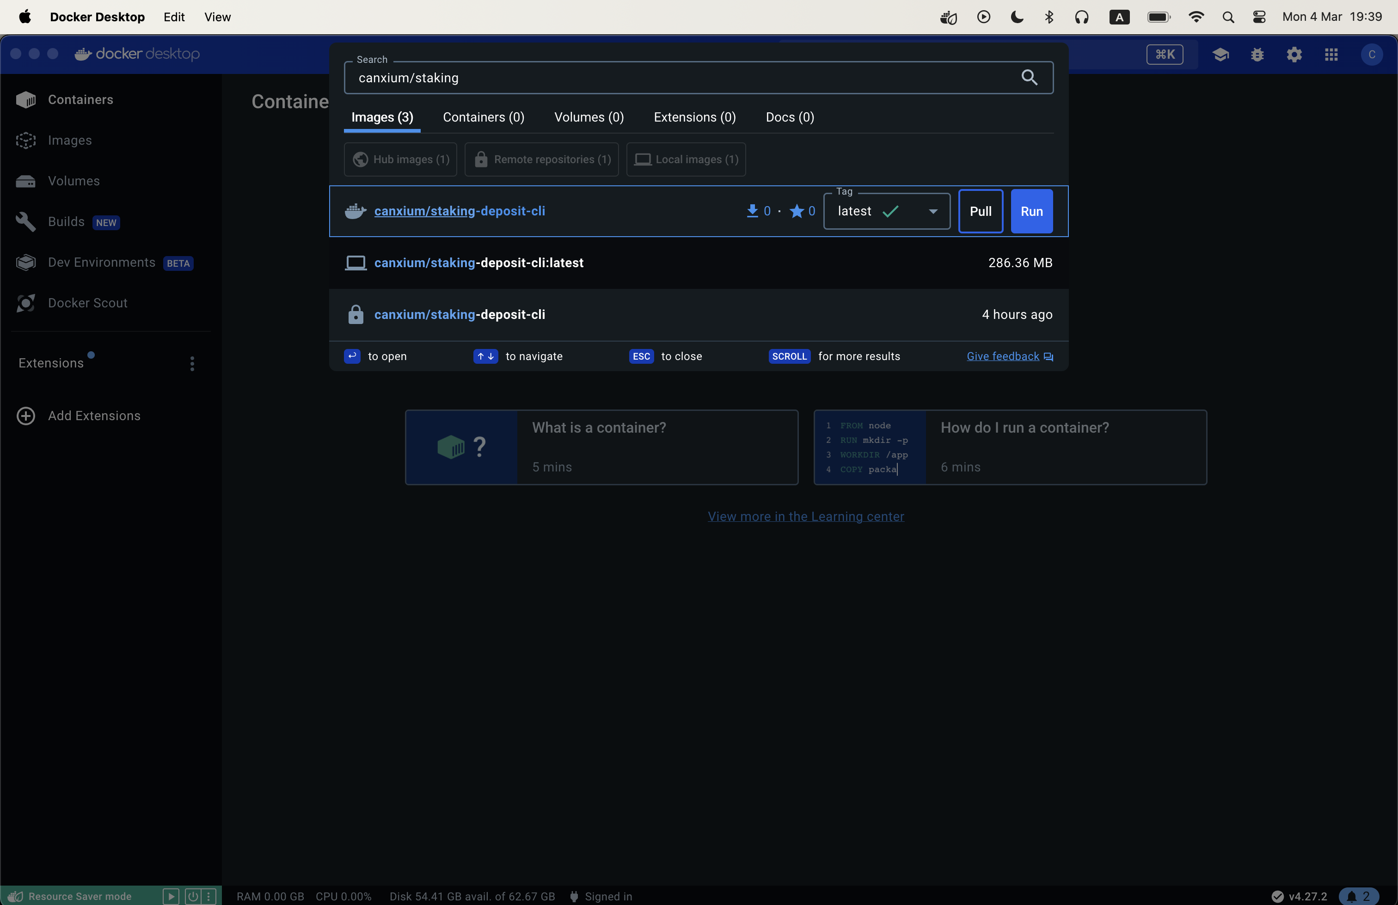Open the user account avatar menu
1398x905 pixels.
click(1371, 55)
